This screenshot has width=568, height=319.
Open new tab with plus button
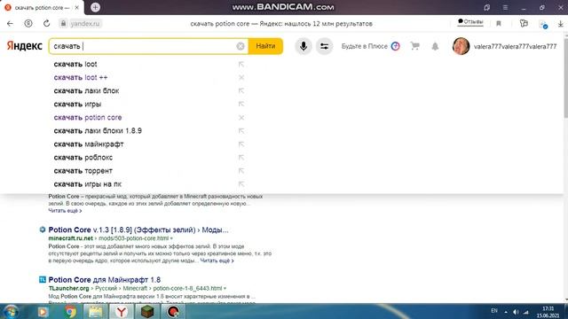point(95,7)
